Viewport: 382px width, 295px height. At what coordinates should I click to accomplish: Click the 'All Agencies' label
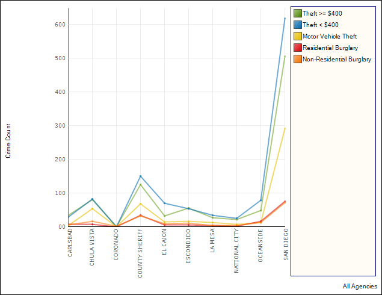360,287
